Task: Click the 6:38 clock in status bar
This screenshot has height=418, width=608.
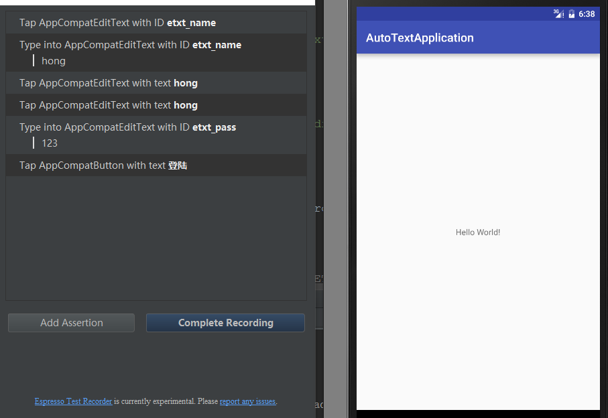Action: pyautogui.click(x=587, y=14)
